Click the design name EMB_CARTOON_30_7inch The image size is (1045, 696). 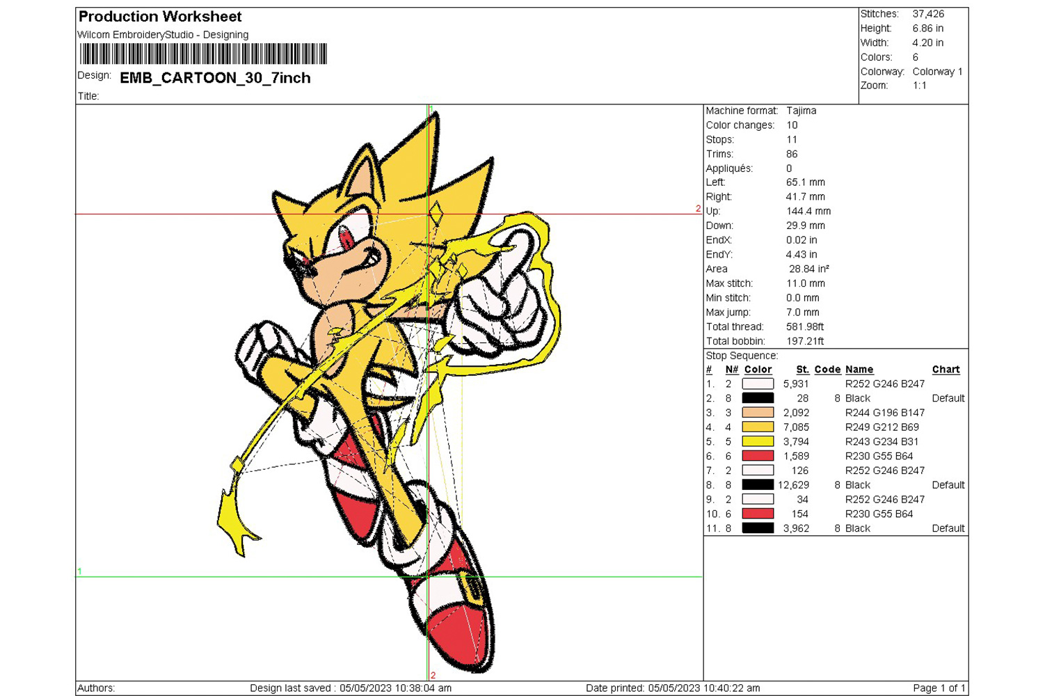tap(215, 78)
